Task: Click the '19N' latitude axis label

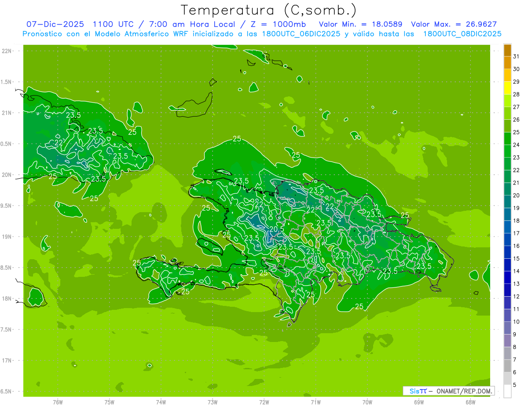Action: [x=7, y=237]
